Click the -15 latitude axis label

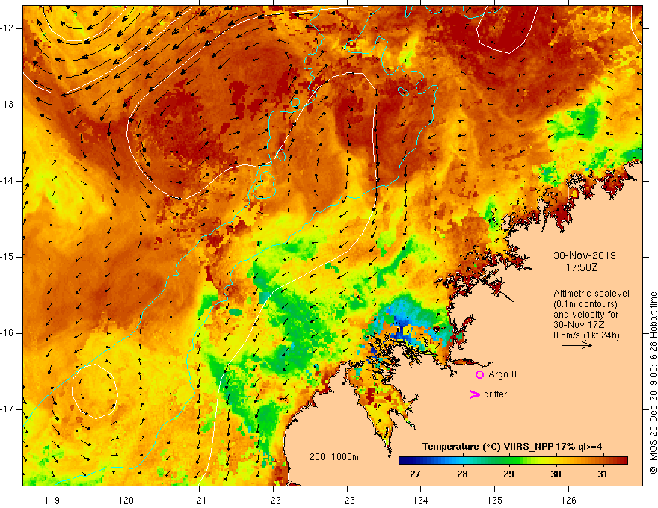click(7, 256)
